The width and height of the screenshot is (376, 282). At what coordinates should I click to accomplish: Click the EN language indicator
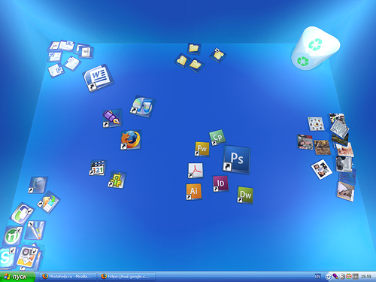click(x=317, y=277)
